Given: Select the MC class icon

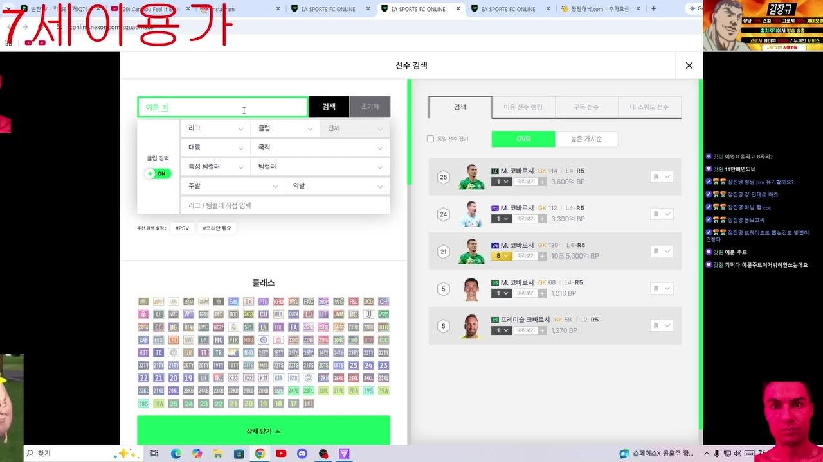Looking at the screenshot, I should tap(219, 340).
